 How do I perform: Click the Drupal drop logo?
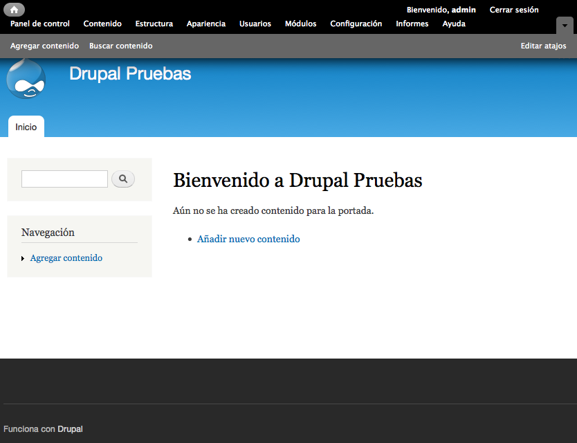click(x=26, y=80)
